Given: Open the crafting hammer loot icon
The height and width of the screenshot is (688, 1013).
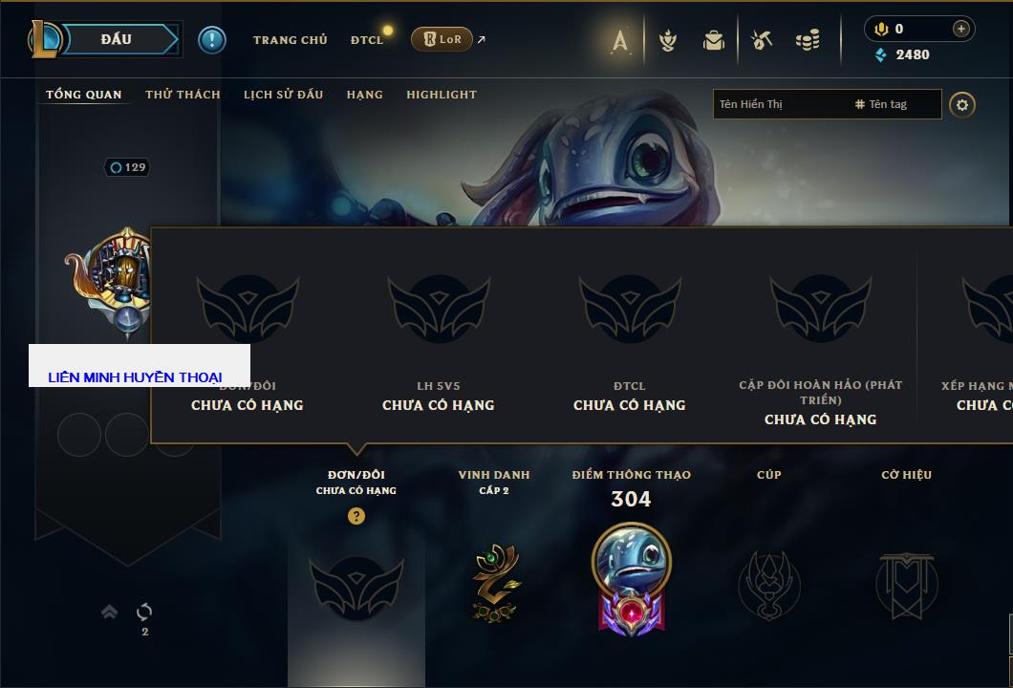Looking at the screenshot, I should 762,40.
